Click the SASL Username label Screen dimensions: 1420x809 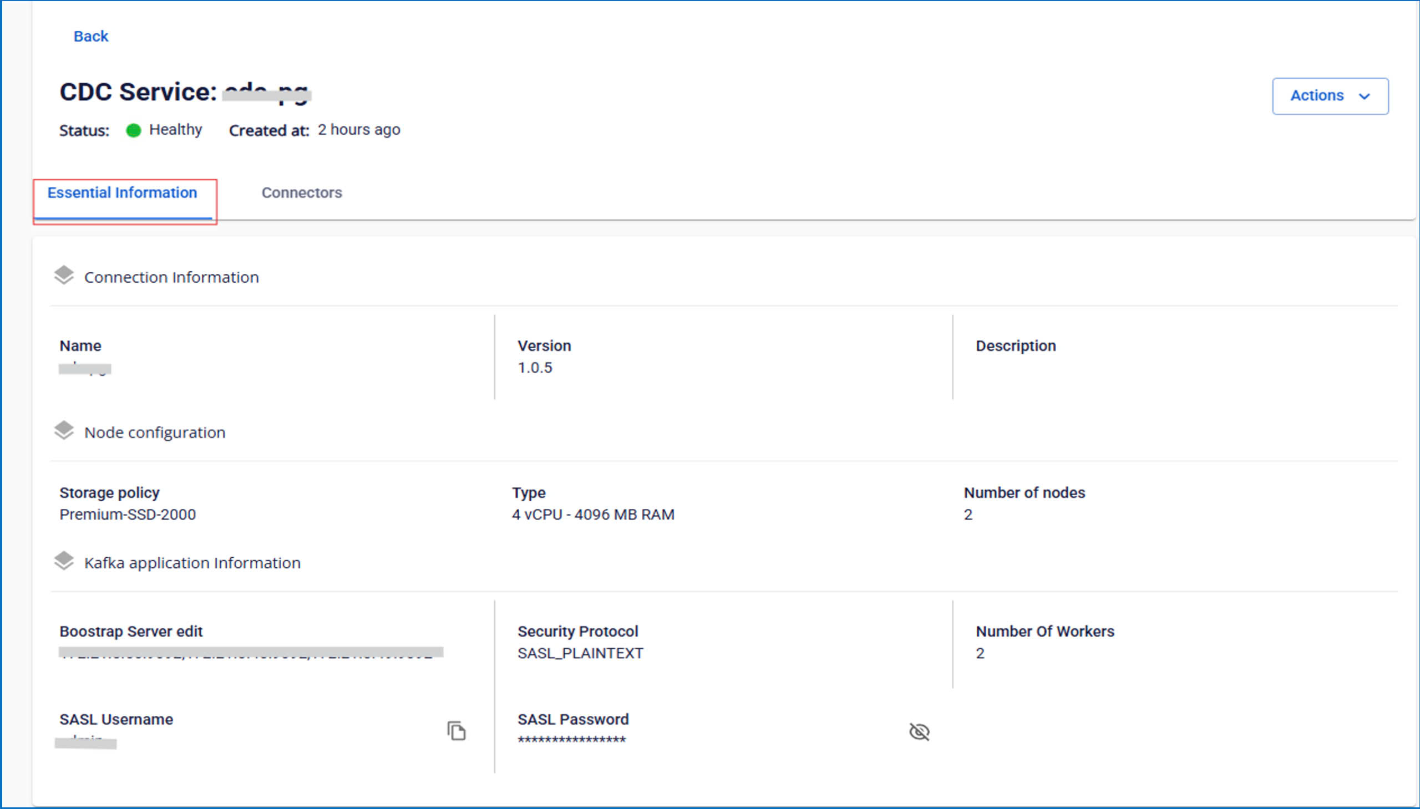116,720
